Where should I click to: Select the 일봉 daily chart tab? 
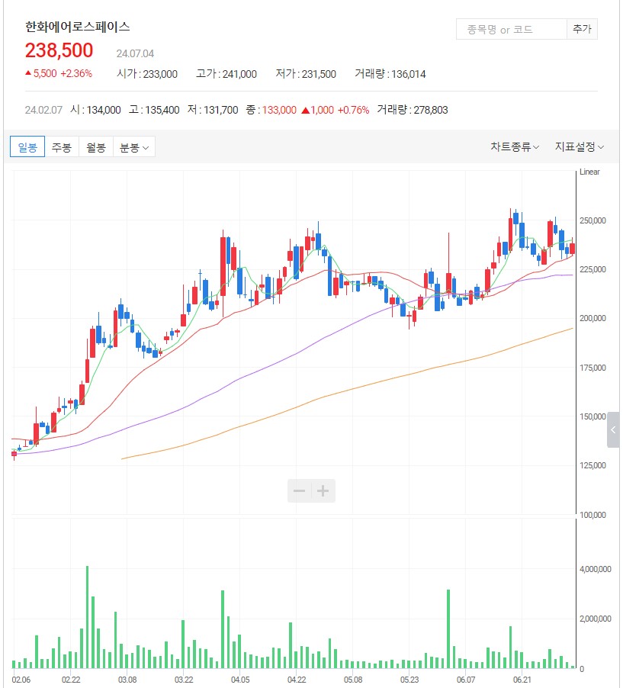(27, 147)
